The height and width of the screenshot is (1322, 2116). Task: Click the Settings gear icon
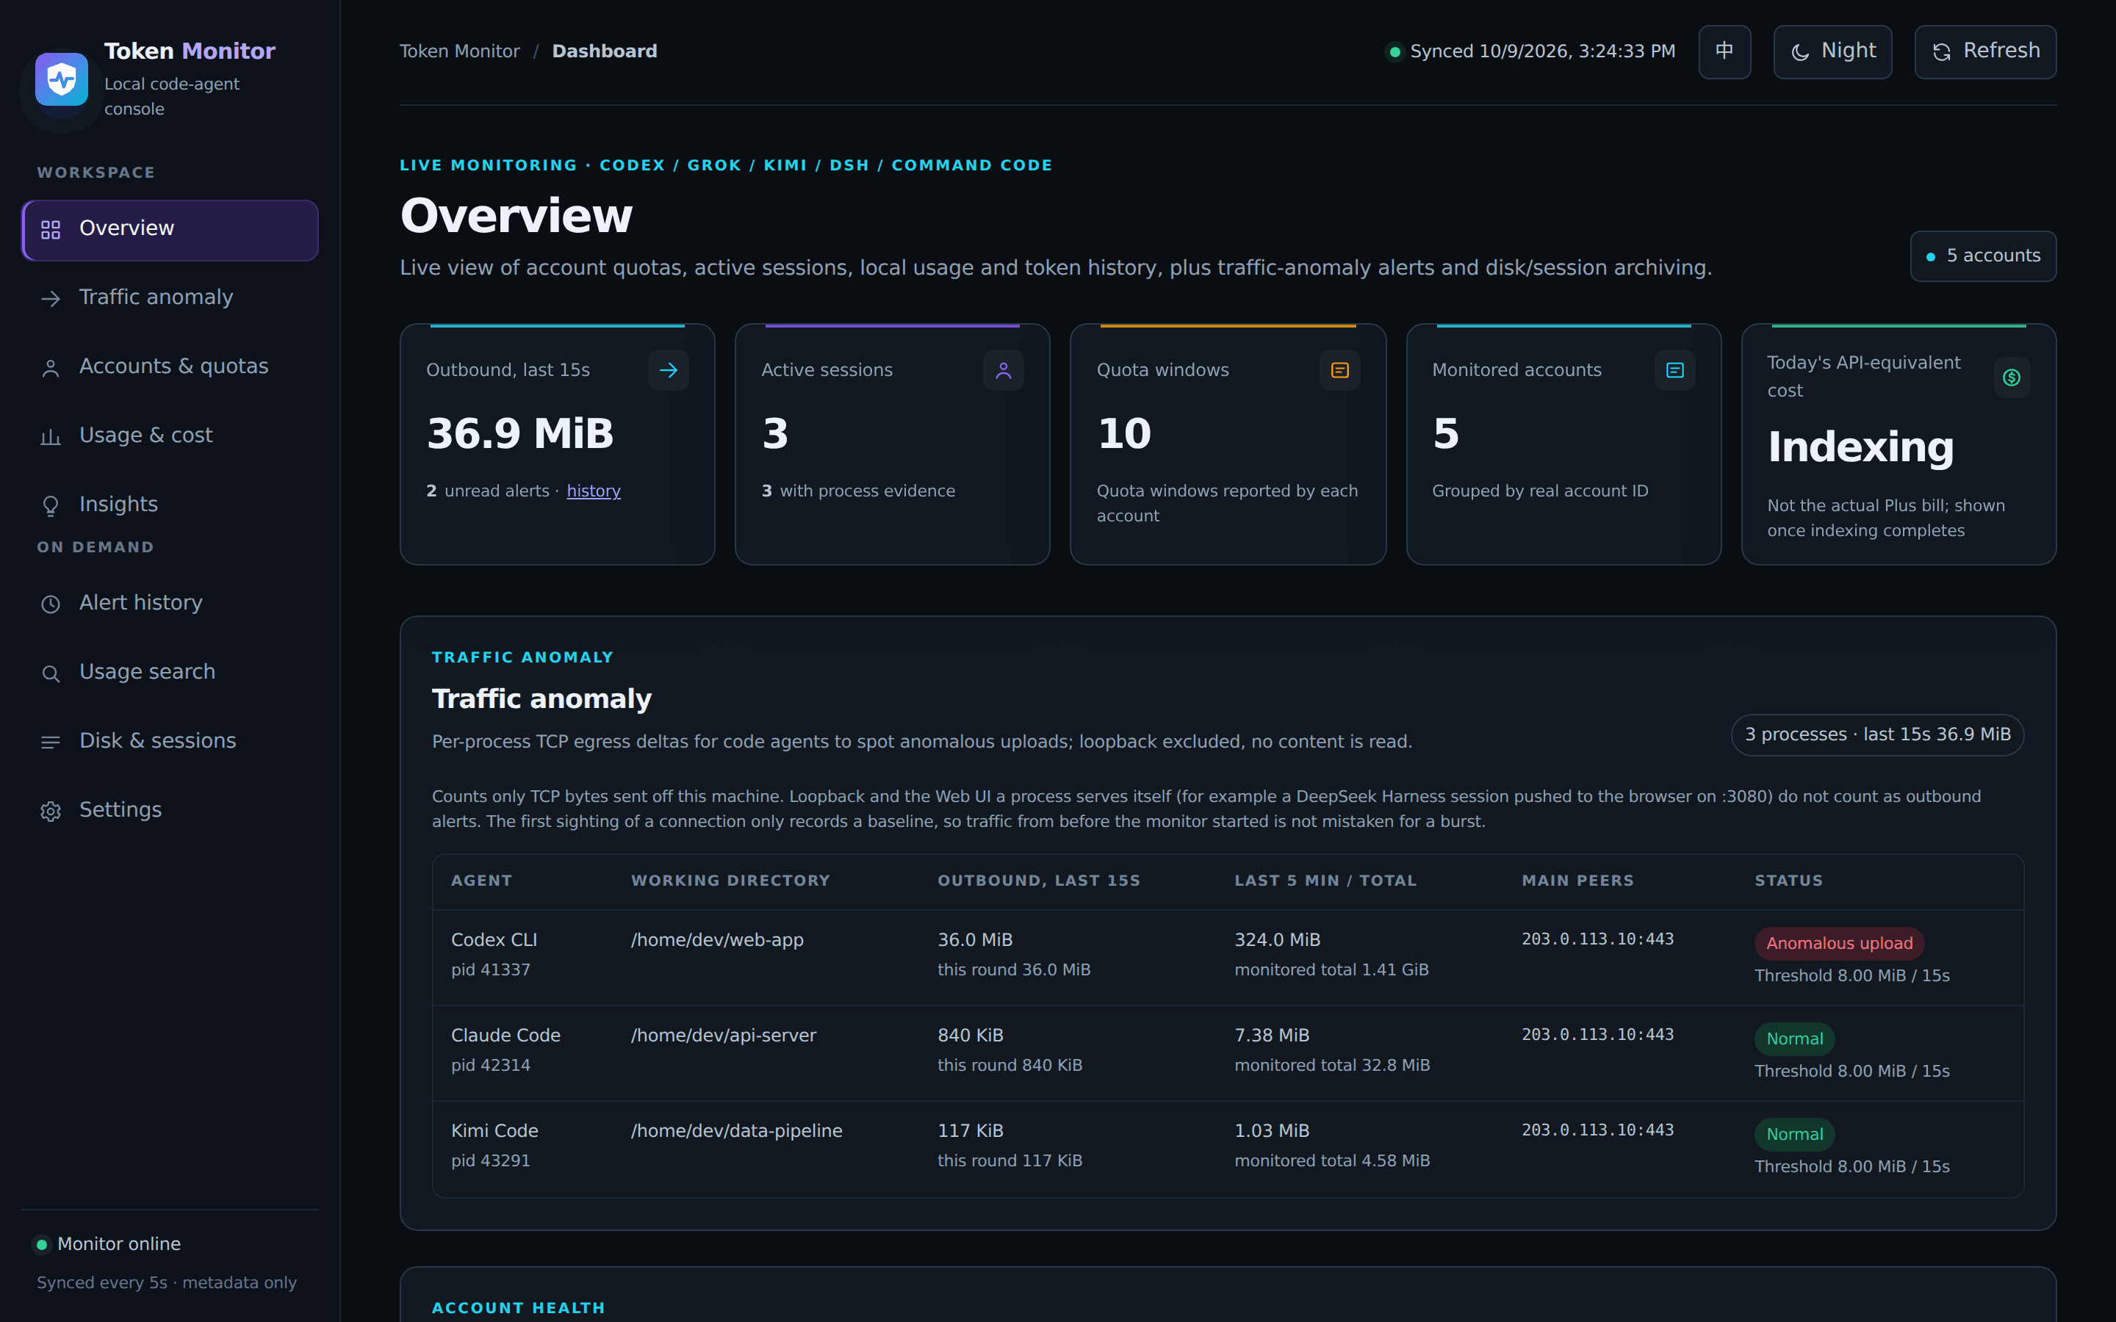(51, 812)
